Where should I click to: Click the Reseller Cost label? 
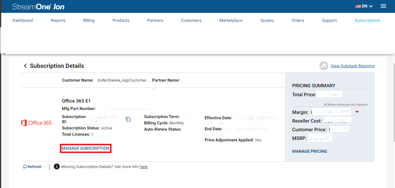307,121
